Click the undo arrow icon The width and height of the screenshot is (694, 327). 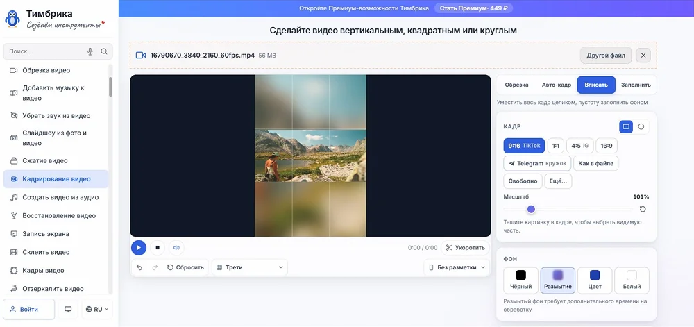[x=139, y=267]
